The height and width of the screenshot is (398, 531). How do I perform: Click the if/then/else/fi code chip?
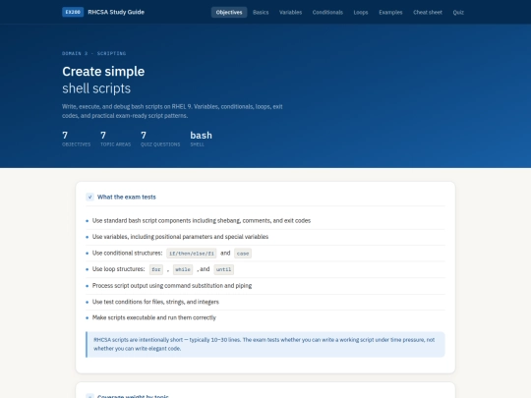[x=192, y=254]
